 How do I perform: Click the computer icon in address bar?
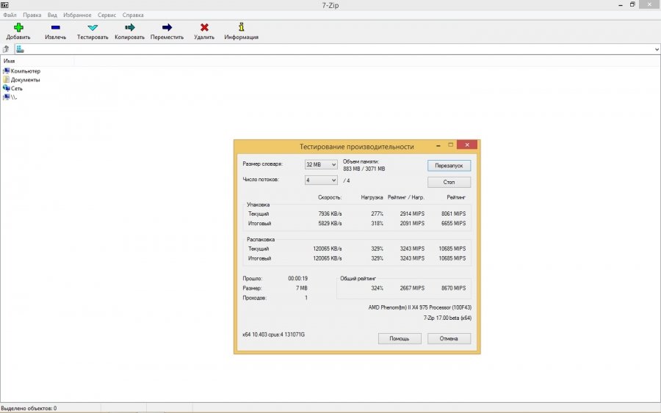[20, 49]
